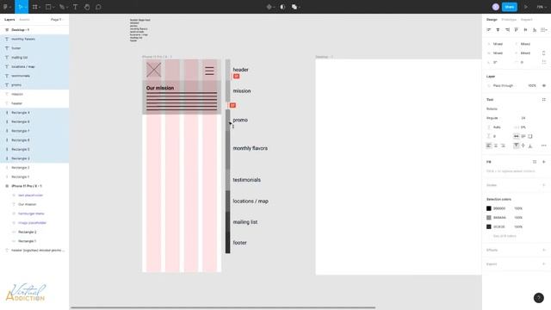The width and height of the screenshot is (551, 310).
Task: Select the Move tool
Action: pyautogui.click(x=20, y=7)
